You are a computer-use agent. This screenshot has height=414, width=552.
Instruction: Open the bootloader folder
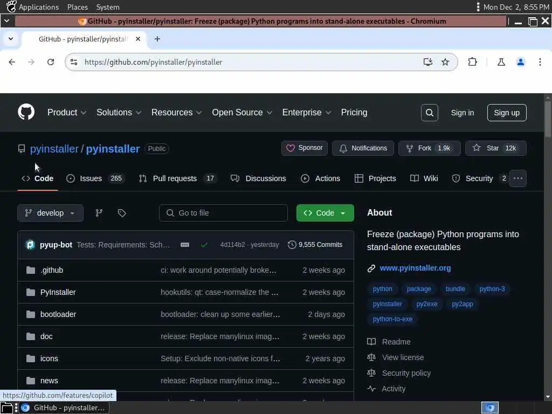(x=58, y=314)
